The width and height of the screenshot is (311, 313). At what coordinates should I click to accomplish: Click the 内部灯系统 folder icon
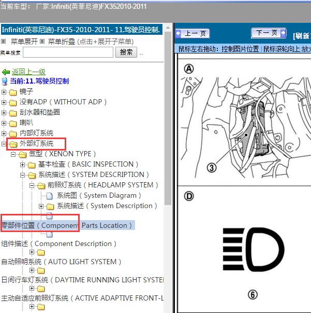pos(13,134)
